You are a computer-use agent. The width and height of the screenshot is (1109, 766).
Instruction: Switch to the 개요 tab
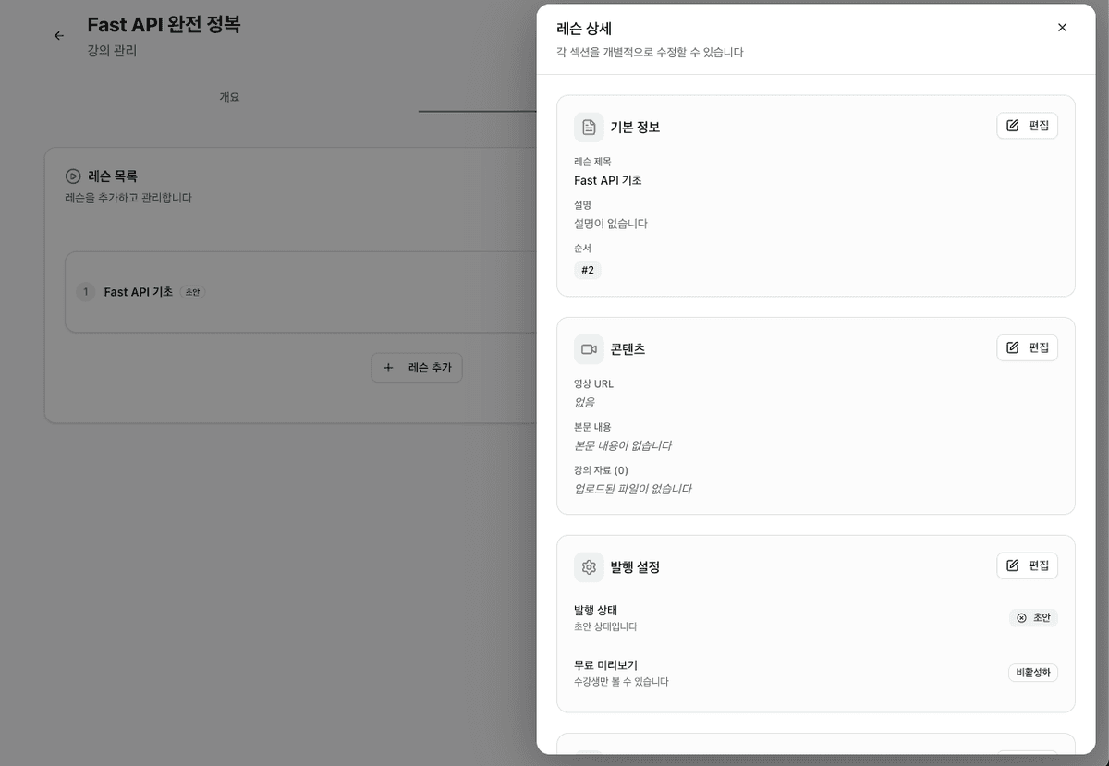pos(229,96)
